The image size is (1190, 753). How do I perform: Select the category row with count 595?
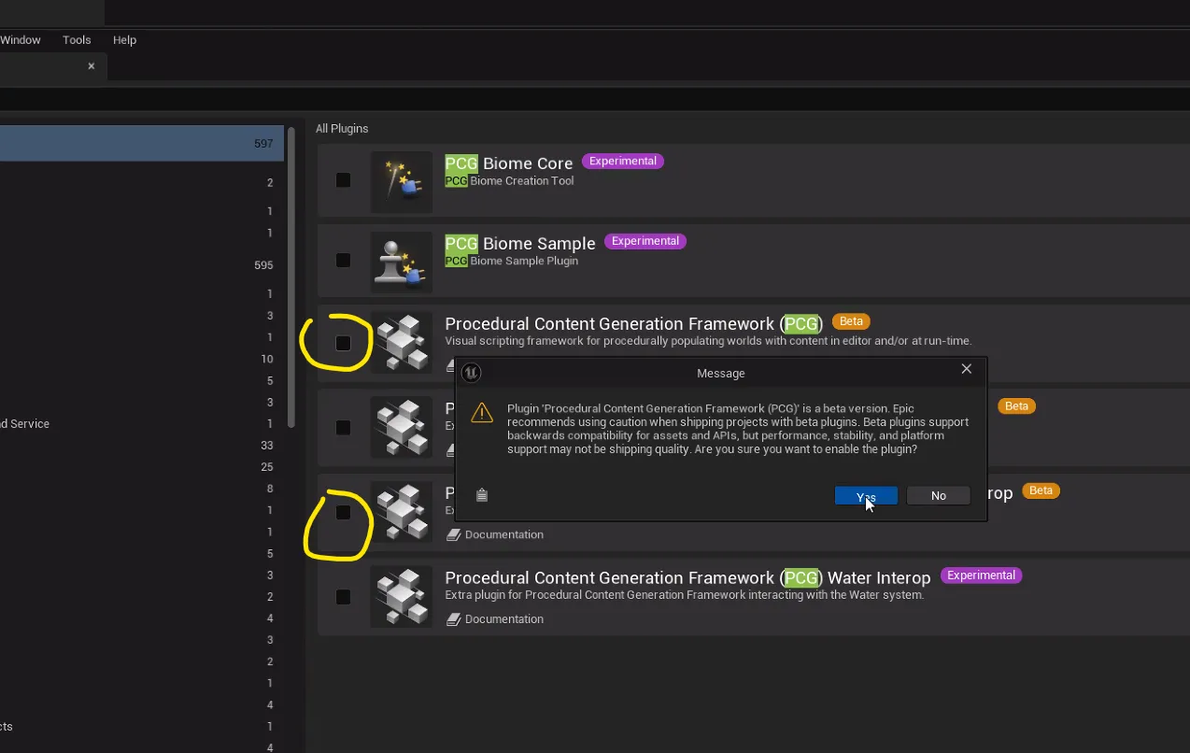point(142,265)
